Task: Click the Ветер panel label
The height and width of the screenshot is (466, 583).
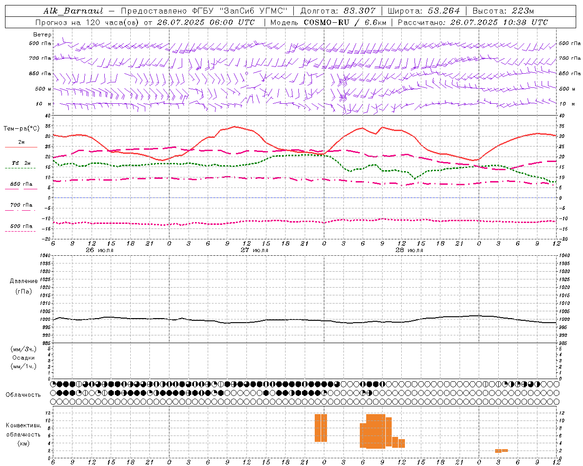Action: coord(42,35)
